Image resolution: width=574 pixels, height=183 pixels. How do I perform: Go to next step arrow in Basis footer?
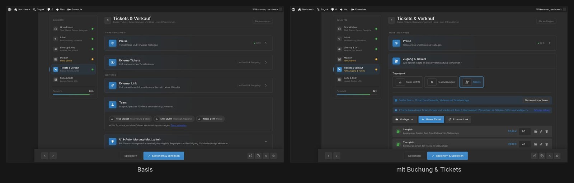53,156
